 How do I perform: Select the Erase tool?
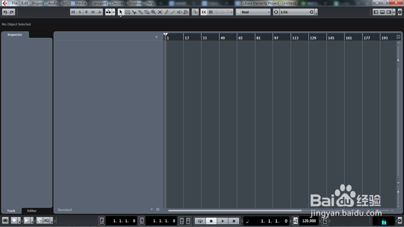pos(147,12)
